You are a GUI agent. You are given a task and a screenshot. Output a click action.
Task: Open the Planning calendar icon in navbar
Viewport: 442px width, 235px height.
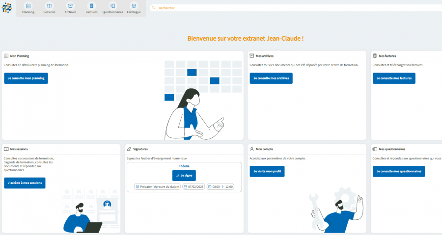click(28, 6)
